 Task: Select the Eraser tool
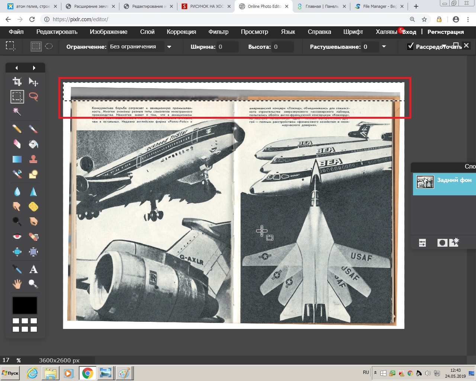[x=17, y=144]
